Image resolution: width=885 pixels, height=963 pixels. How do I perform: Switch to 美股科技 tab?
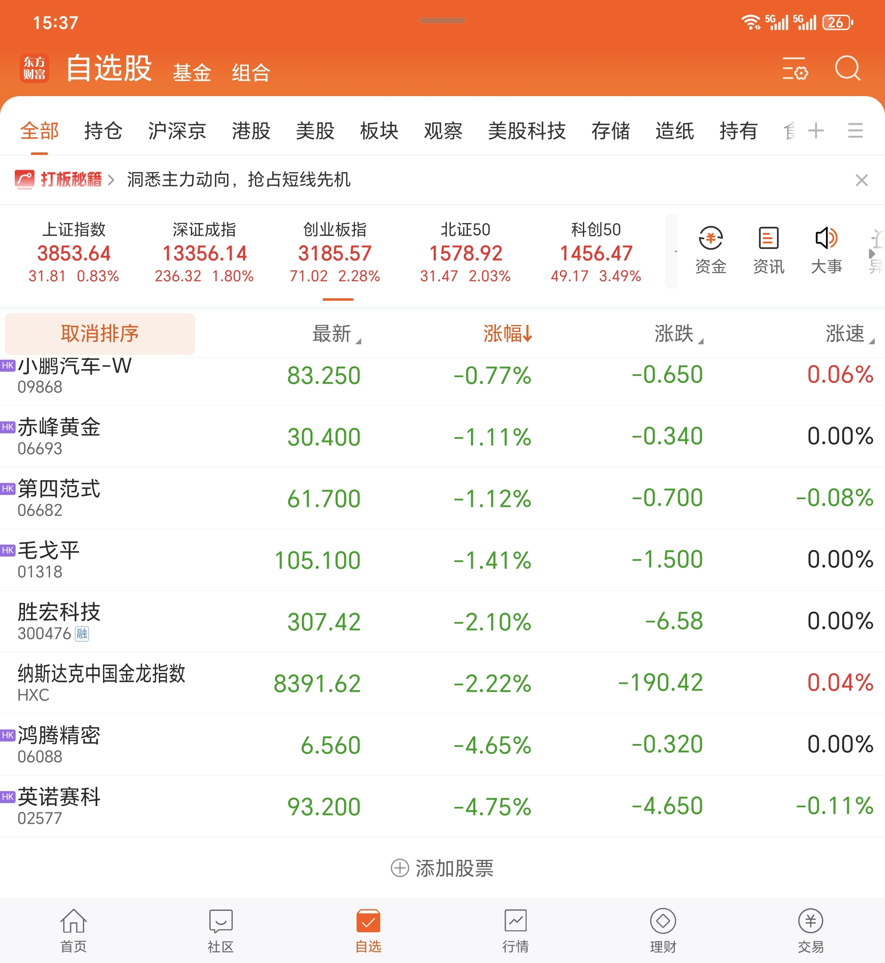[527, 131]
